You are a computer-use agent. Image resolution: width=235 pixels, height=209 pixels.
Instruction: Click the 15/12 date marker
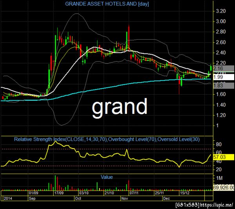[x=184, y=193]
